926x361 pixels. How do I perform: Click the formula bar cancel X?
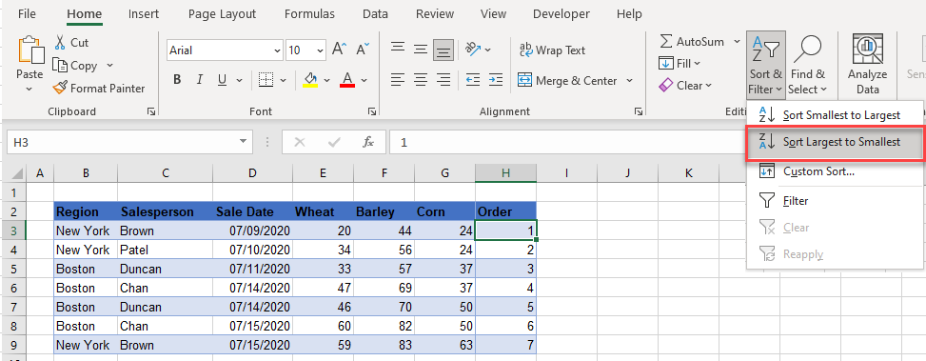[x=300, y=142]
